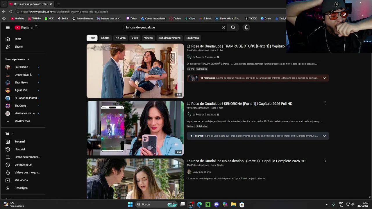372x209 pixels.
Task: Open the browser tab list dropdown
Action: (x=4, y=4)
